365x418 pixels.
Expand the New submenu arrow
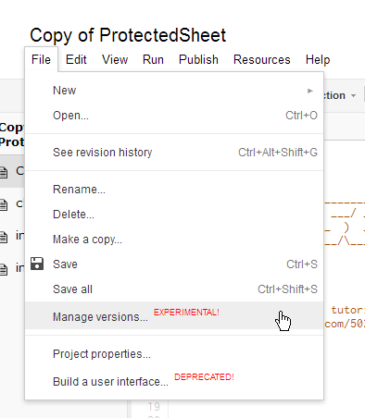coord(310,91)
